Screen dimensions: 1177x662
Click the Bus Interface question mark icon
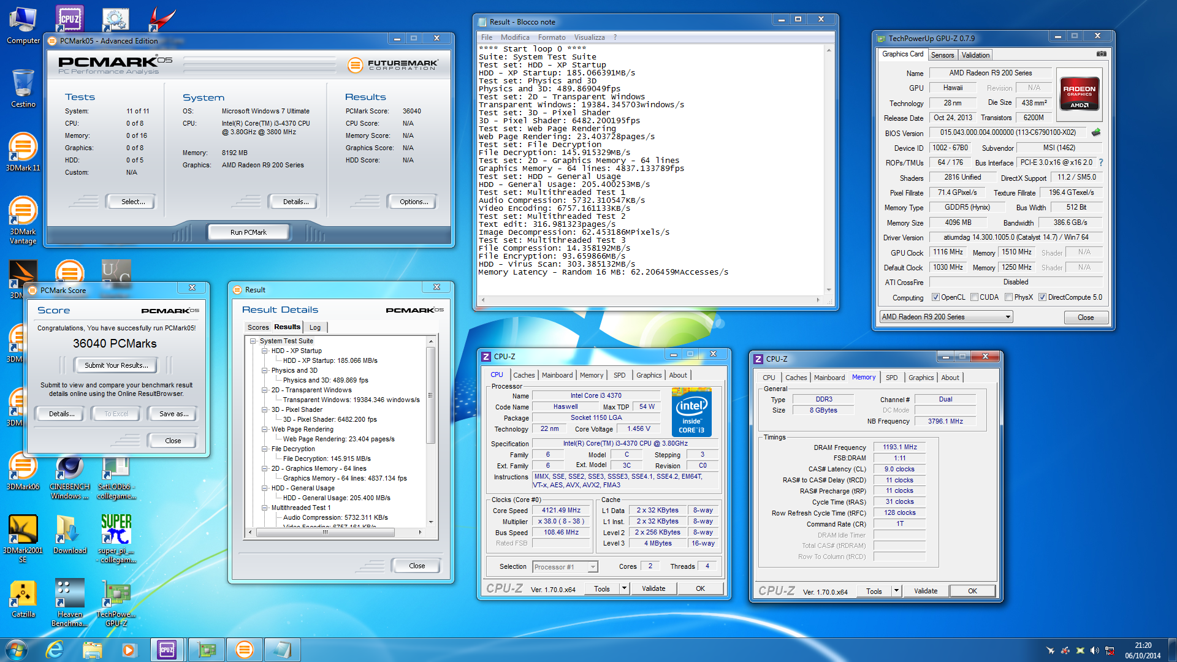1101,162
